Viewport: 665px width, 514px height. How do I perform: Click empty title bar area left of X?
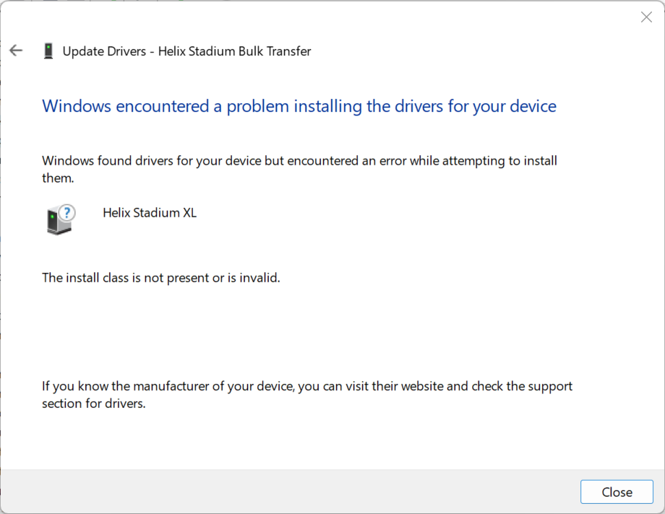[x=325, y=16]
